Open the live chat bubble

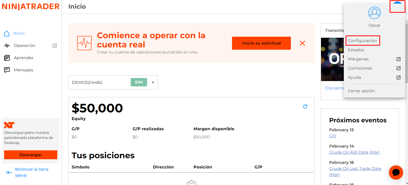pos(396,173)
